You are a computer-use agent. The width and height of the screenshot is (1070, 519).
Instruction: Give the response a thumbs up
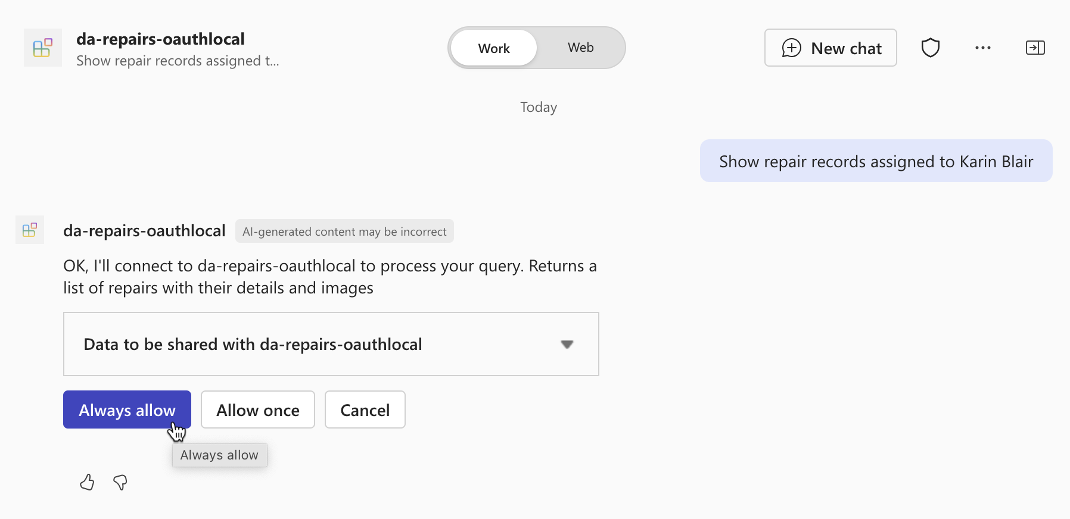pyautogui.click(x=87, y=482)
